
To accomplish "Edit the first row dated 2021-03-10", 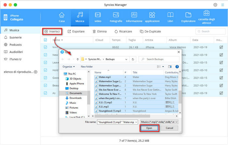I will click(x=221, y=70).
